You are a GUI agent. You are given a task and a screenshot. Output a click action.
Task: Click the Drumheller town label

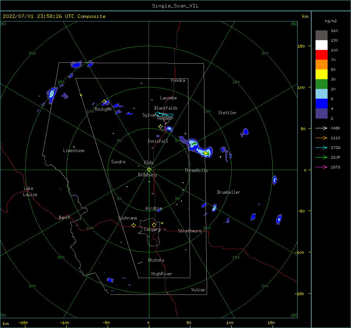coord(229,192)
